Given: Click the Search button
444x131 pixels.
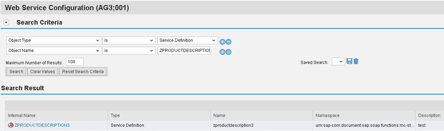Looking at the screenshot, I should pos(16,72).
